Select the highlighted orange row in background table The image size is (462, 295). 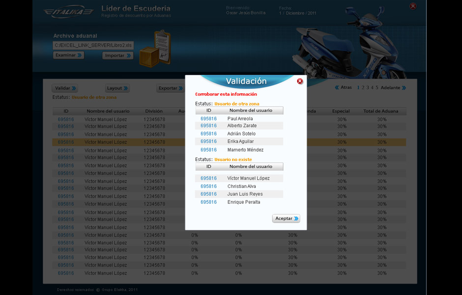[229, 142]
